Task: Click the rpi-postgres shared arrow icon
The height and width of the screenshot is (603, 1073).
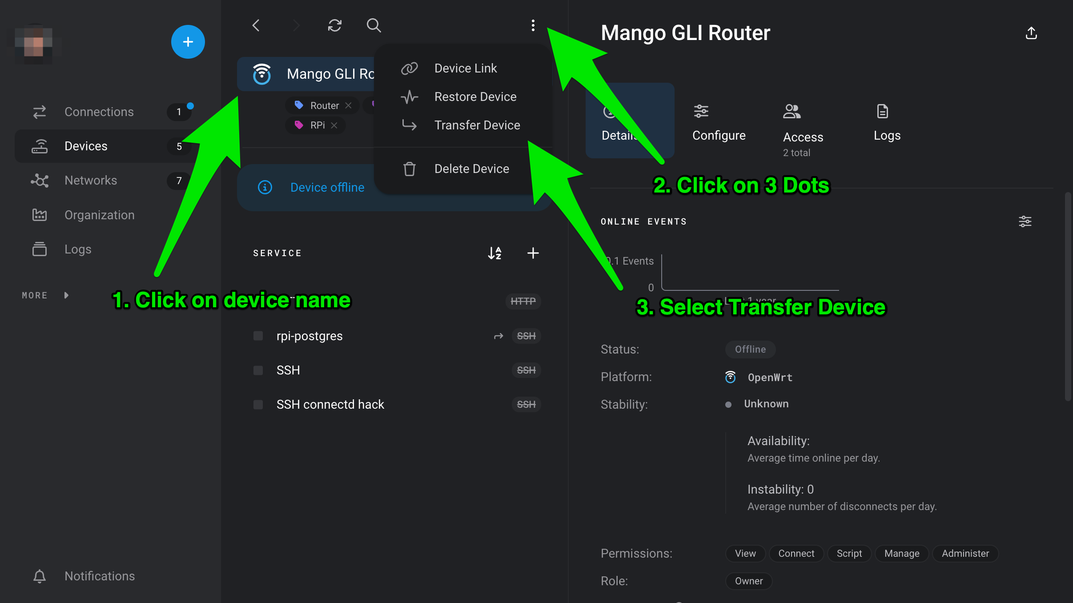Action: point(498,336)
